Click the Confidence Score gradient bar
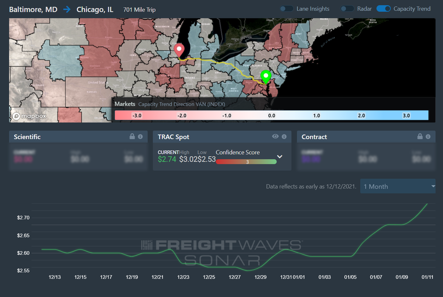The width and height of the screenshot is (443, 297). (x=246, y=161)
